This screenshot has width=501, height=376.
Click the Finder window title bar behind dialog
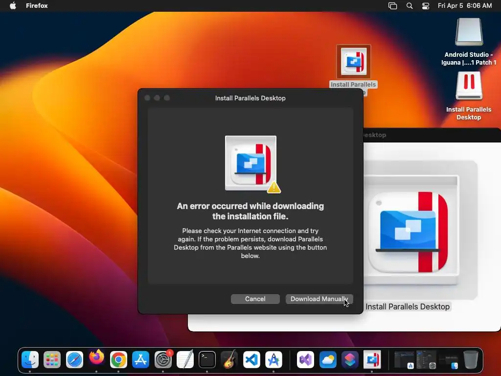click(432, 135)
